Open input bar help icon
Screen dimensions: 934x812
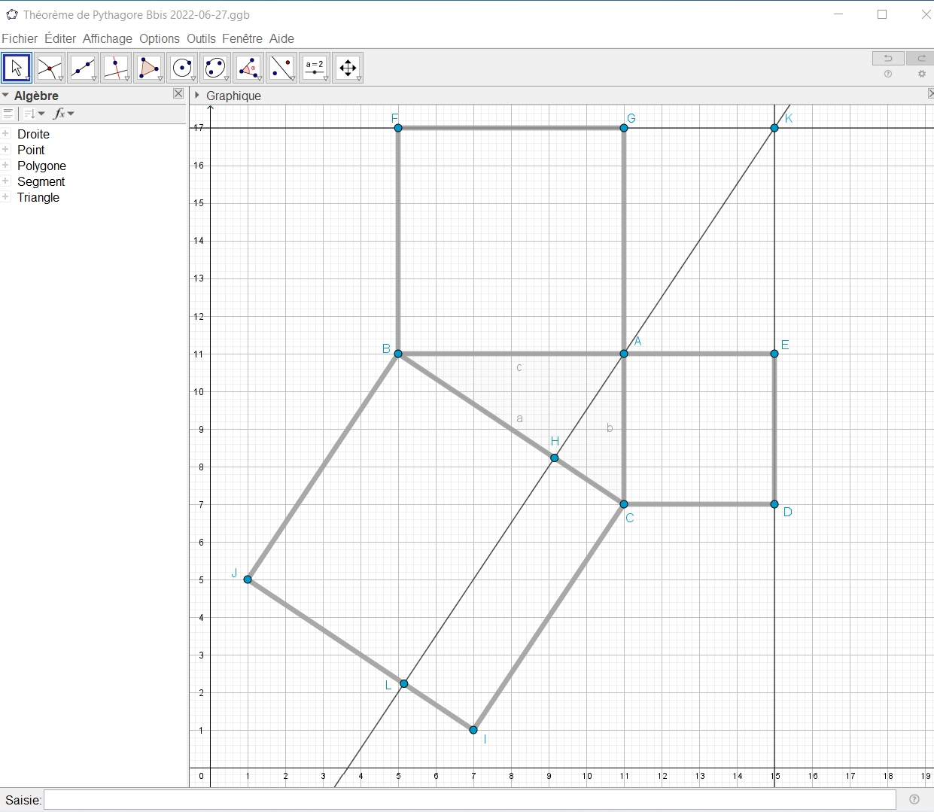click(914, 799)
